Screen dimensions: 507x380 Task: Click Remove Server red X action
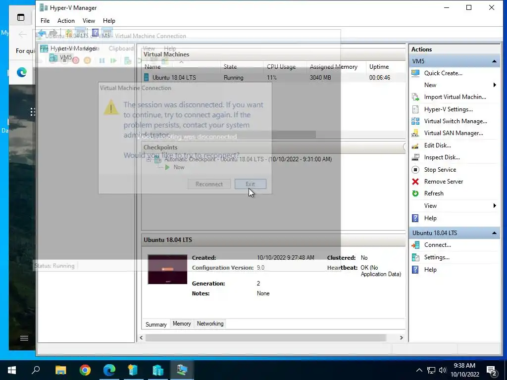(443, 182)
